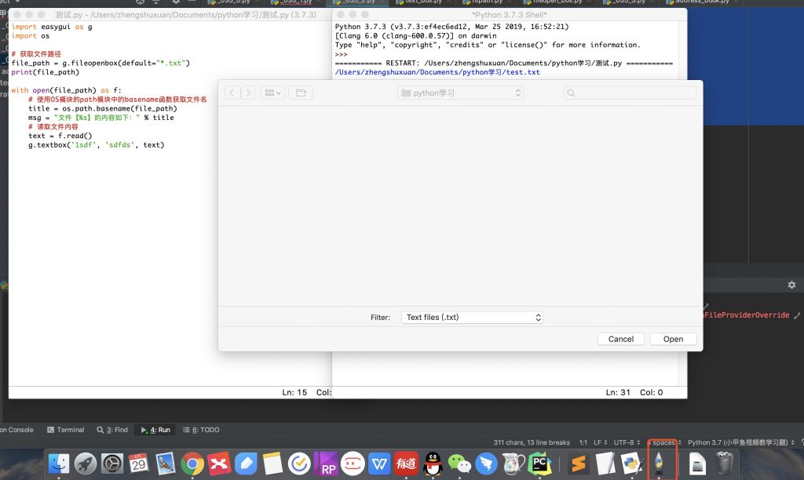
Task: Click PyCharm settings gear icon in panel
Action: [x=791, y=285]
